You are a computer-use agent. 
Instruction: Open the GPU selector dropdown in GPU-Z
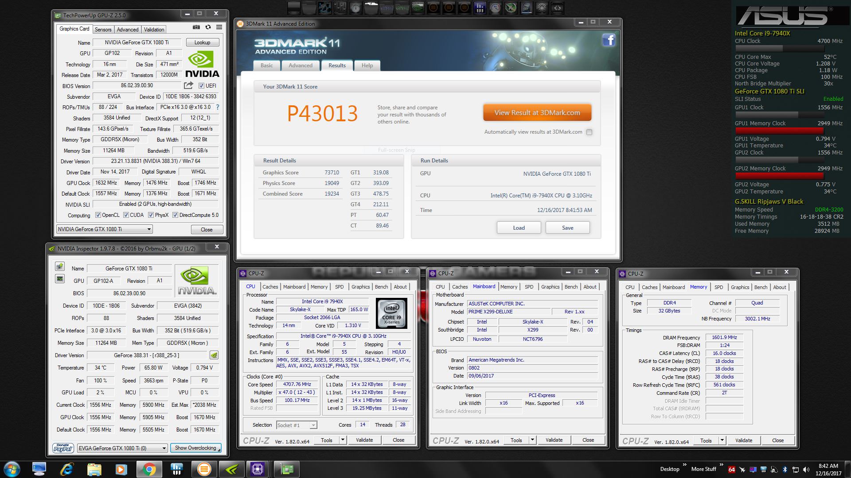104,229
